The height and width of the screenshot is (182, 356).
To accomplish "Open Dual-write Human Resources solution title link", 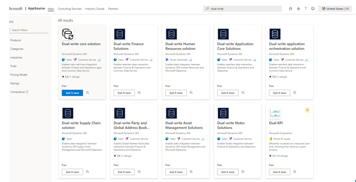I will (180, 46).
